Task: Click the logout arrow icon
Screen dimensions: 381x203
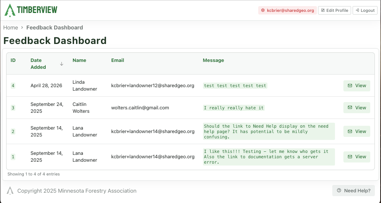Action: 357,10
